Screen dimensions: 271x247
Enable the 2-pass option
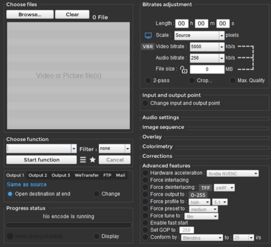pyautogui.click(x=148, y=80)
